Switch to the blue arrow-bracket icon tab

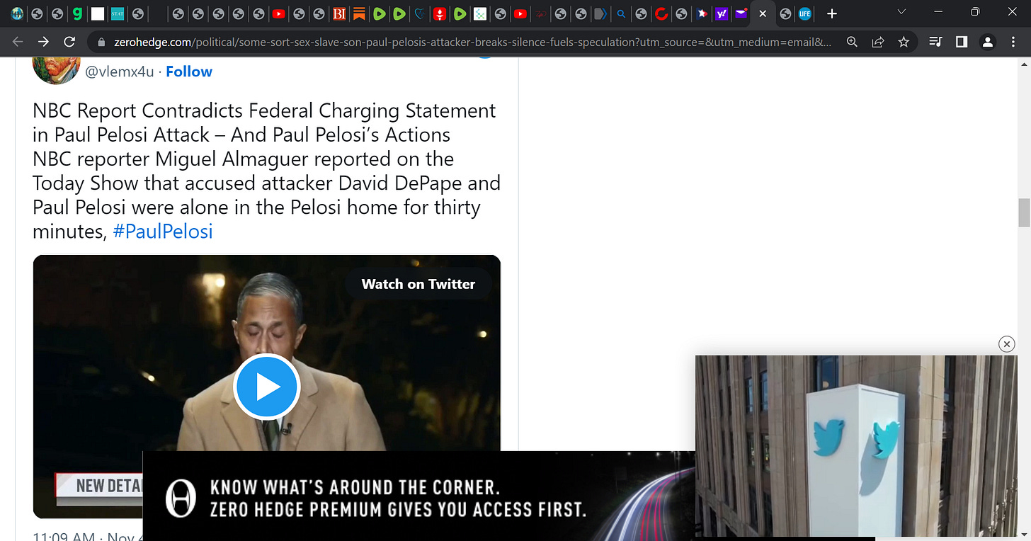point(601,13)
